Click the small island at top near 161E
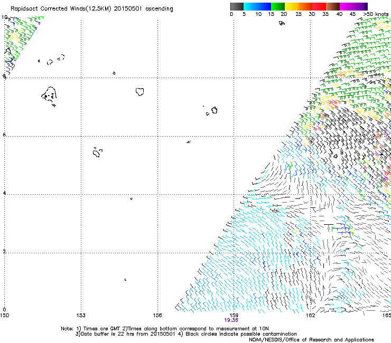The image size is (391, 343). (x=282, y=23)
